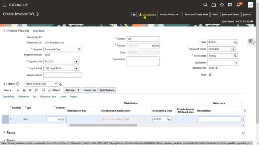Viewport: 259px width, 145px height.
Task: Click the refresh icon in Taxes section
Action: click(x=243, y=133)
